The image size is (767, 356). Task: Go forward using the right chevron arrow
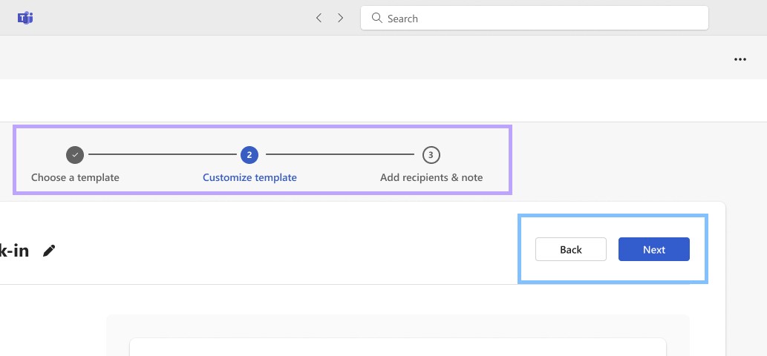pyautogui.click(x=341, y=18)
